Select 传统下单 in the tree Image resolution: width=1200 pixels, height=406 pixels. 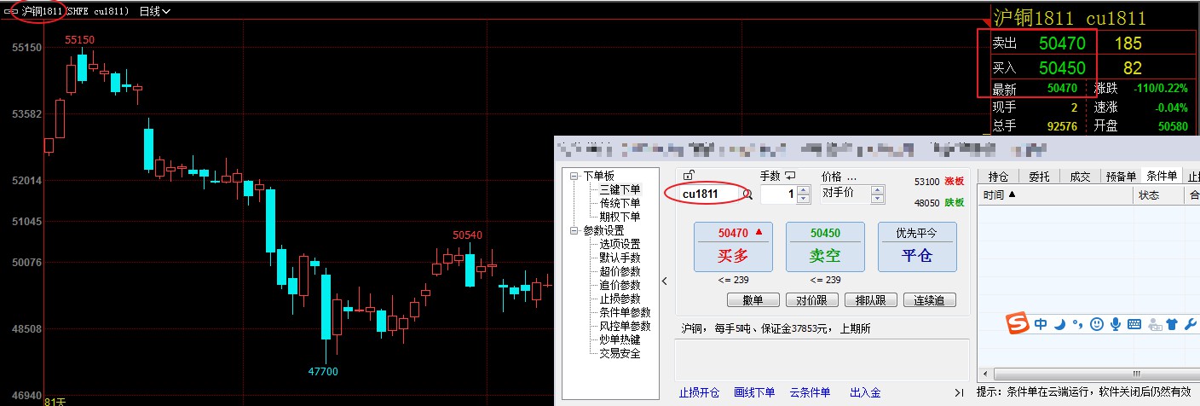[x=620, y=203]
